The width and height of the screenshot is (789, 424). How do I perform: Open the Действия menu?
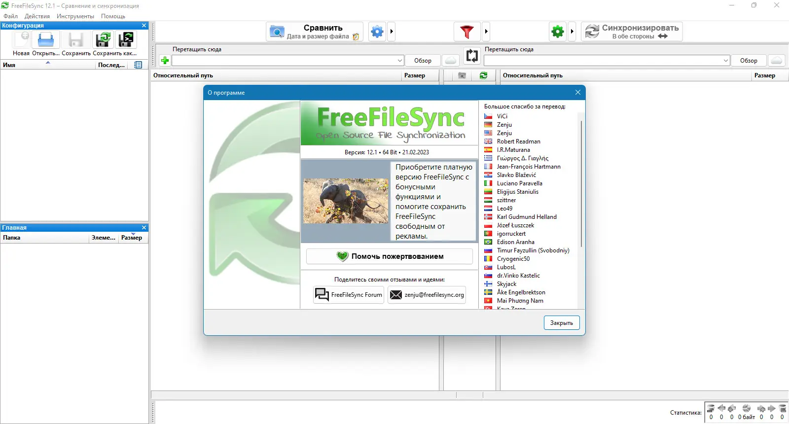click(x=37, y=16)
